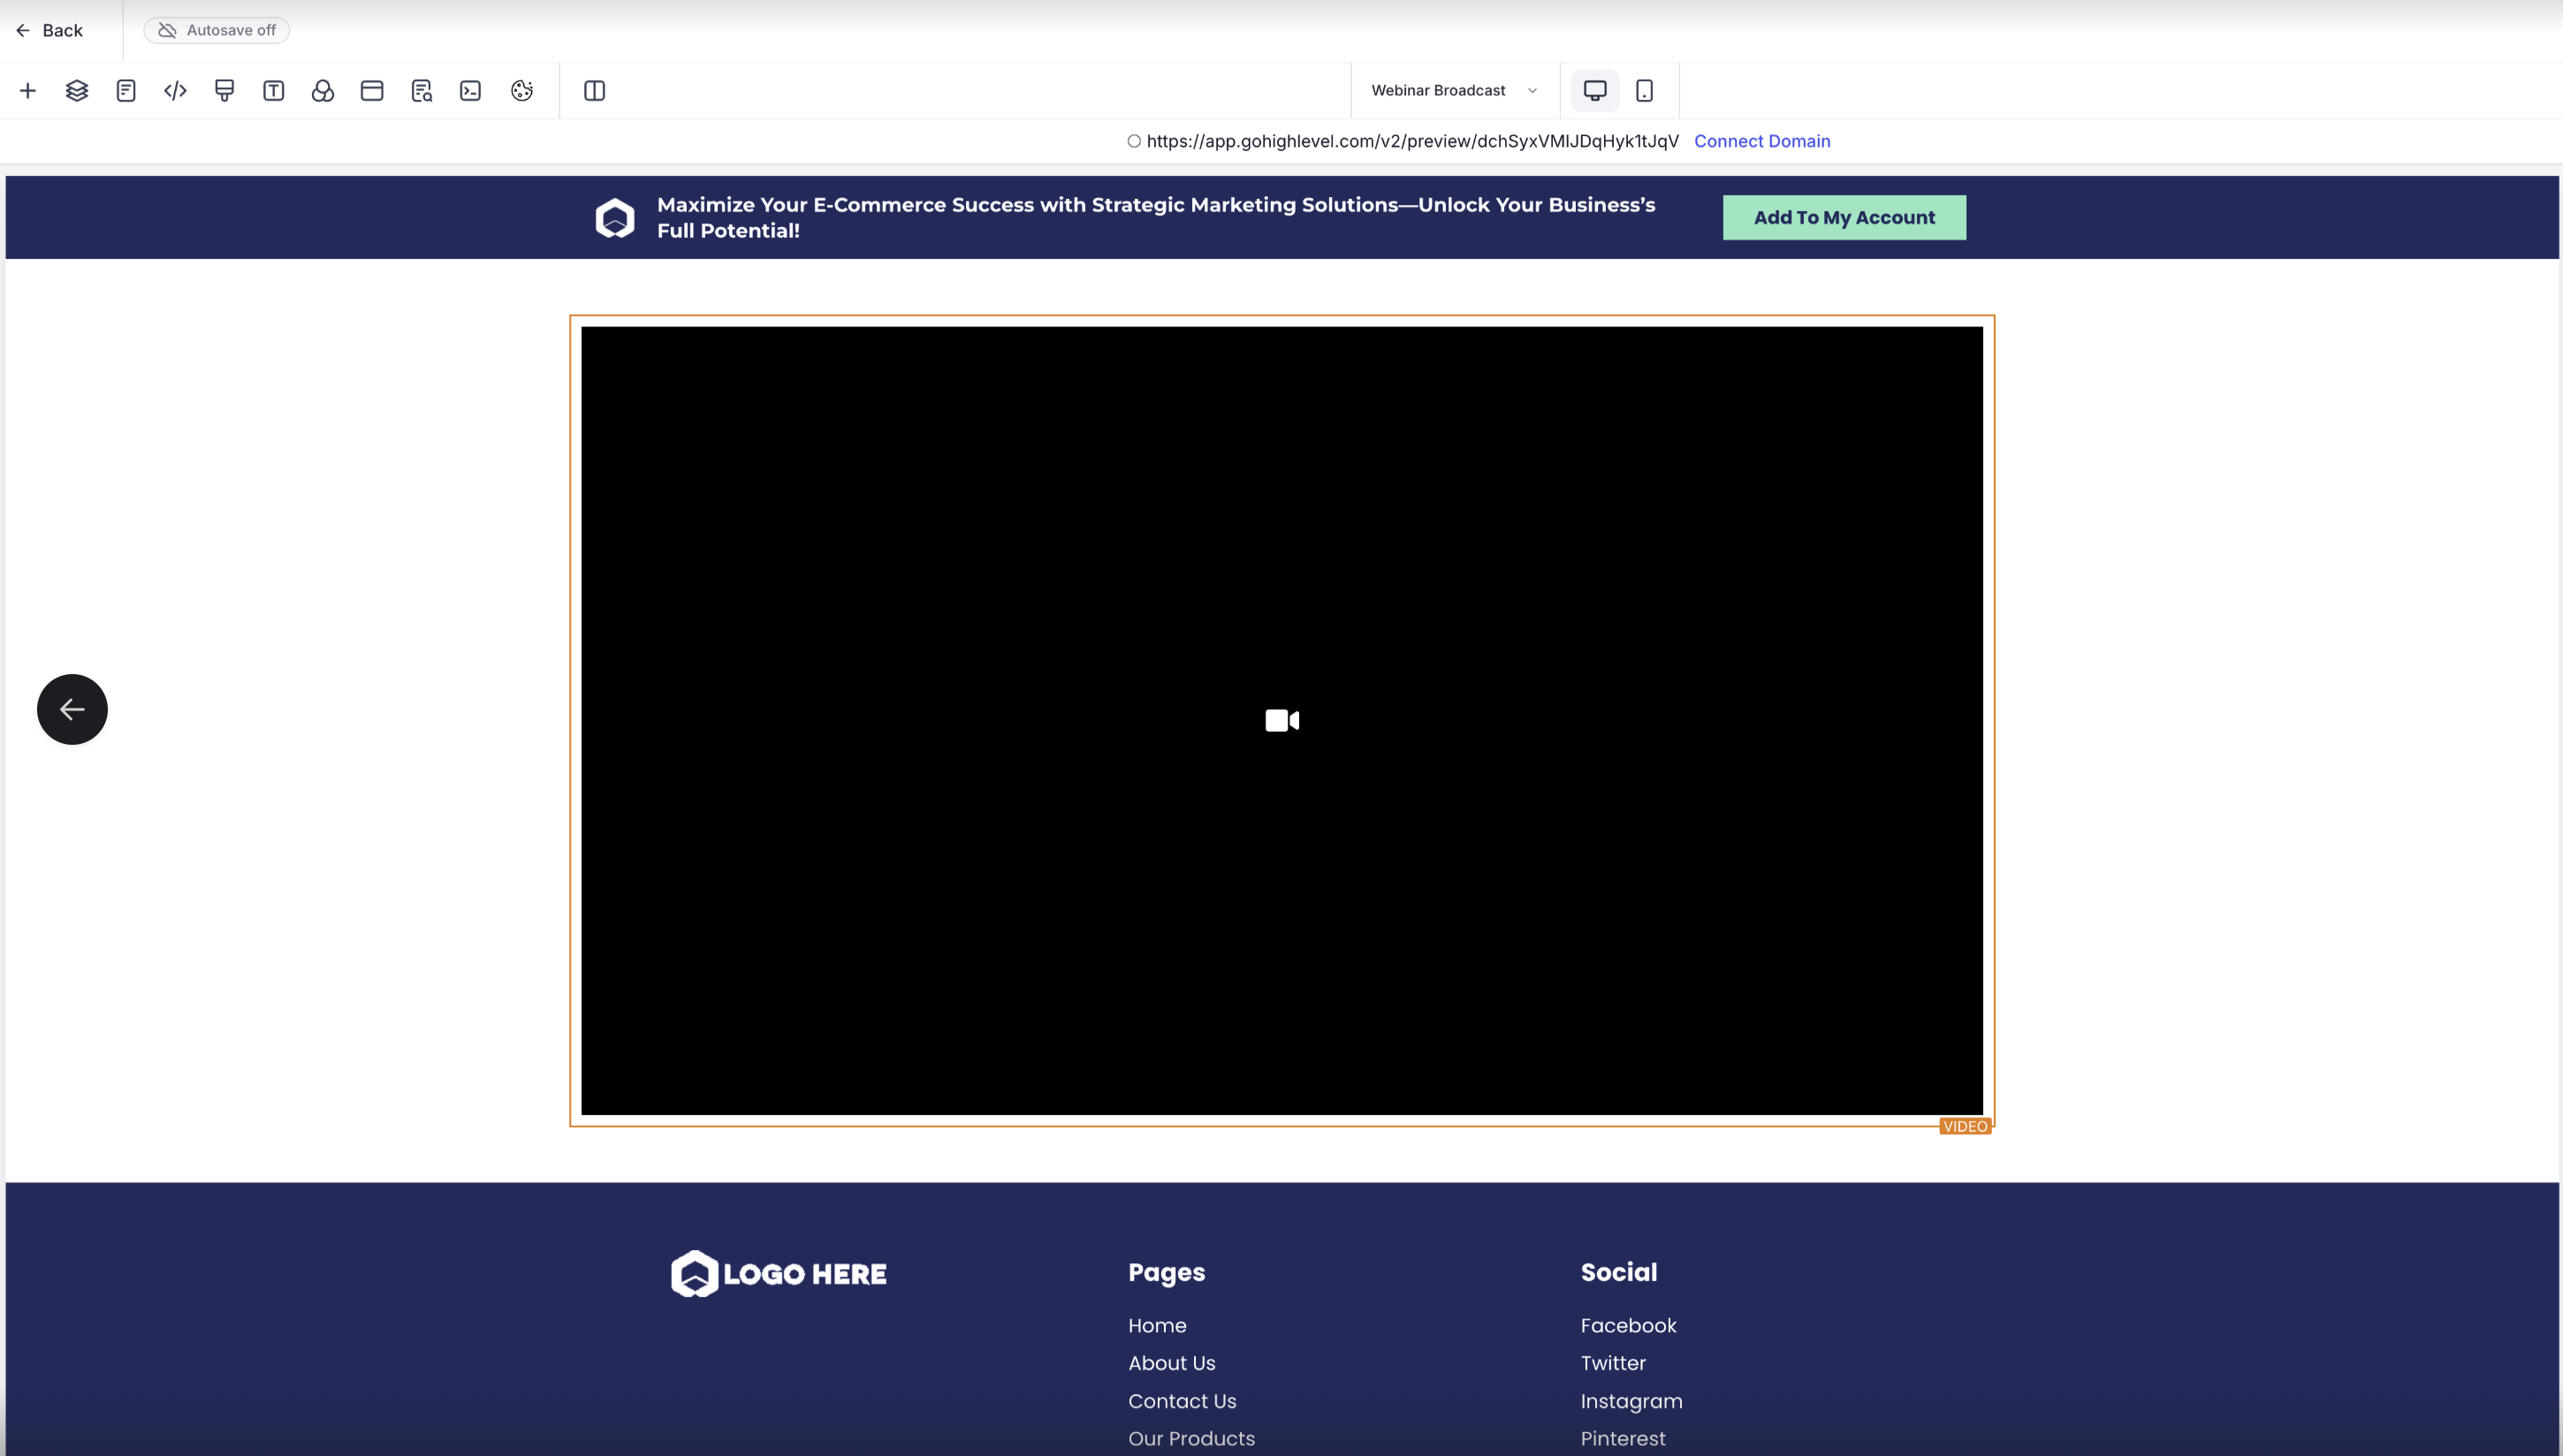Click the Home footer link
The height and width of the screenshot is (1456, 2563).
coord(1157,1325)
